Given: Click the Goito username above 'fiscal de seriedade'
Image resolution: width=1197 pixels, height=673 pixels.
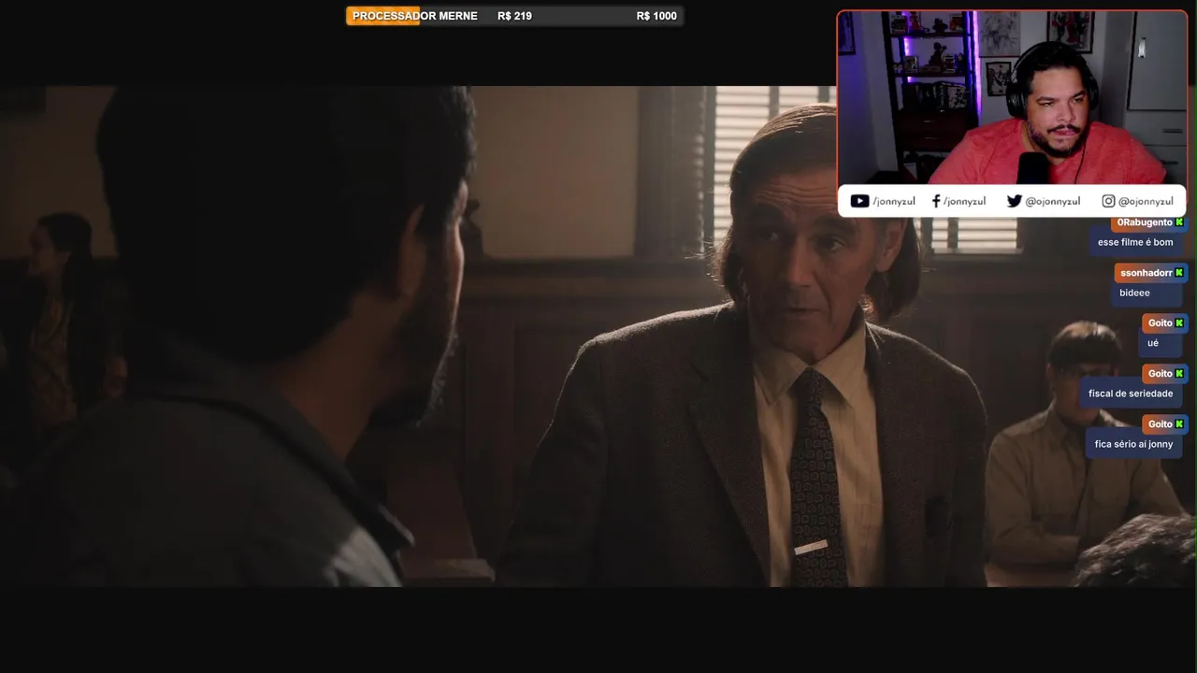Looking at the screenshot, I should (1160, 374).
